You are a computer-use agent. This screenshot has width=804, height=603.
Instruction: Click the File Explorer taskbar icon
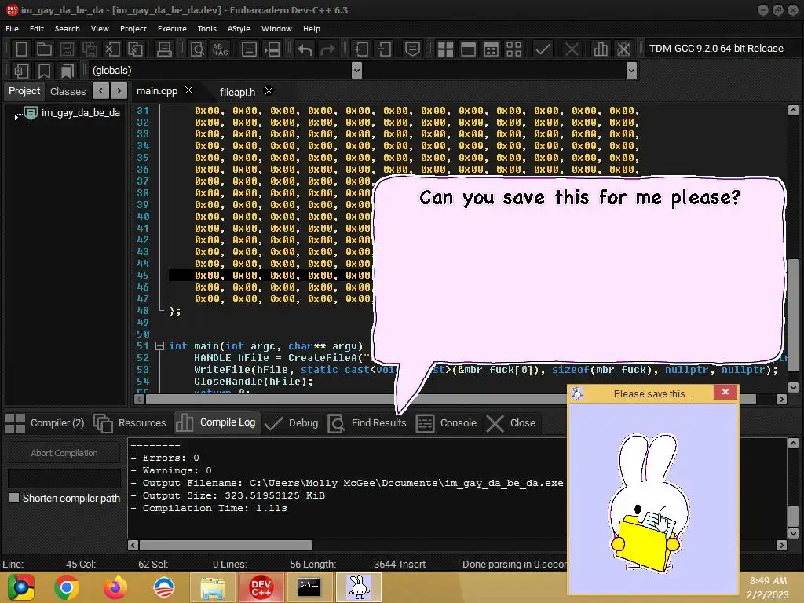pos(213,587)
